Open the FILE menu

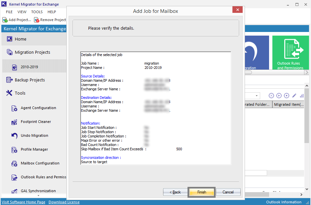click(9, 12)
